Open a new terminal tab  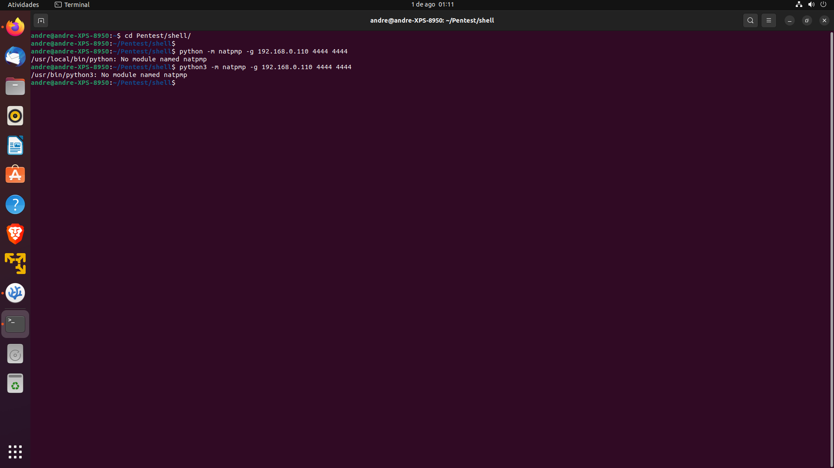pos(41,20)
